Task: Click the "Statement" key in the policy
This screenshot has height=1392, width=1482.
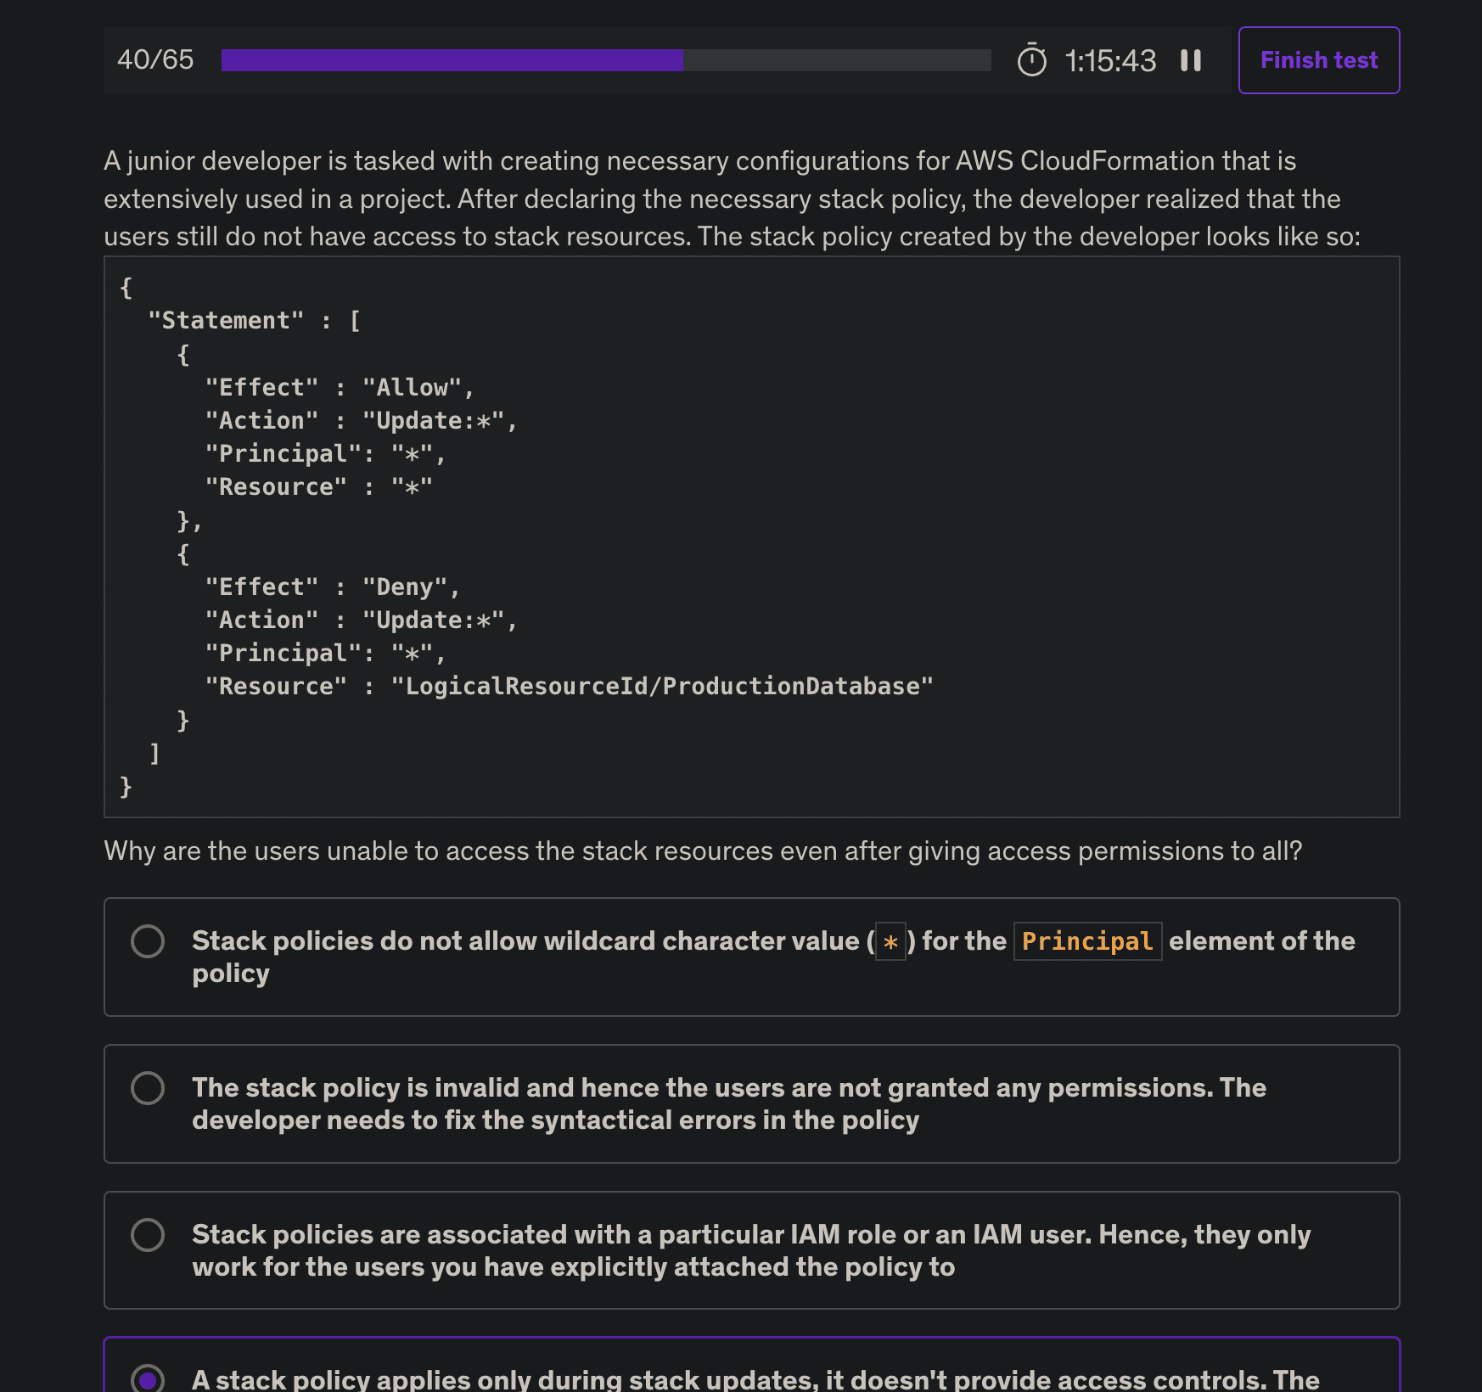Action: click(226, 321)
